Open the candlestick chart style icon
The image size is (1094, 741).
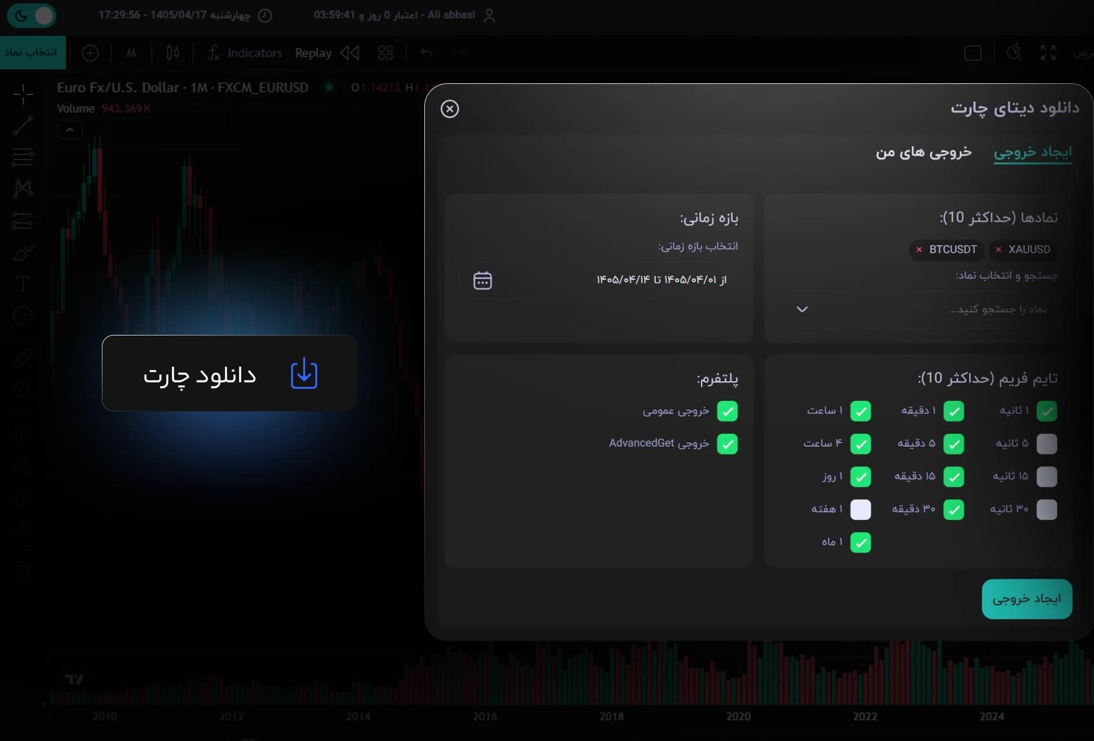pos(172,53)
